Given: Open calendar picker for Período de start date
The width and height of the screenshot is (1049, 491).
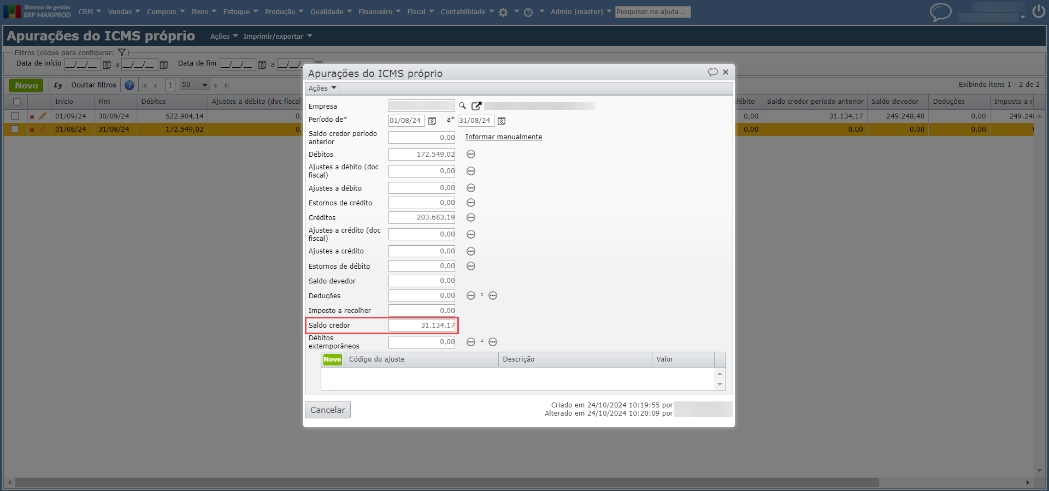Looking at the screenshot, I should point(432,121).
